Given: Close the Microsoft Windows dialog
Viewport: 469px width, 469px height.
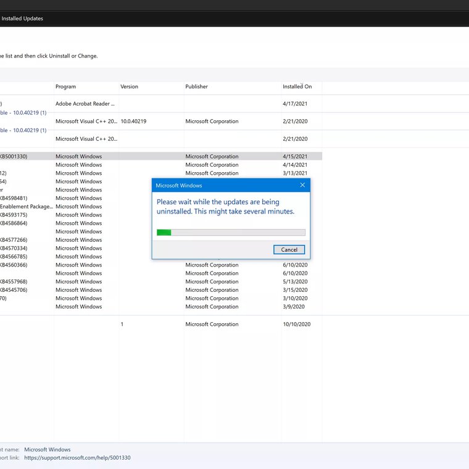Looking at the screenshot, I should [302, 185].
